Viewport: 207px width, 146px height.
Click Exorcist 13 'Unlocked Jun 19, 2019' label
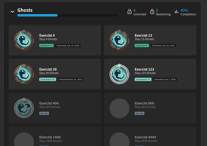click(163, 45)
